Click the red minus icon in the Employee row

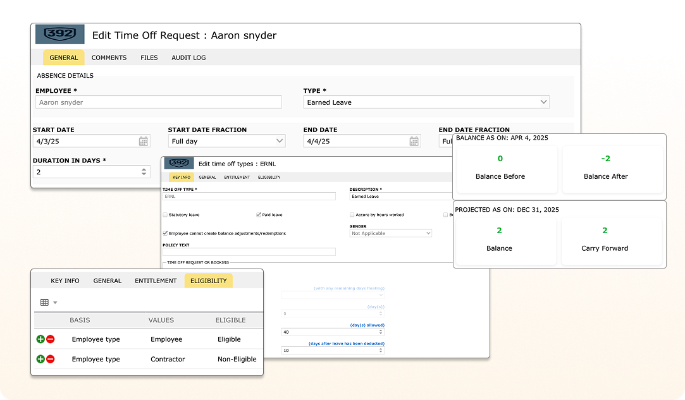[51, 339]
